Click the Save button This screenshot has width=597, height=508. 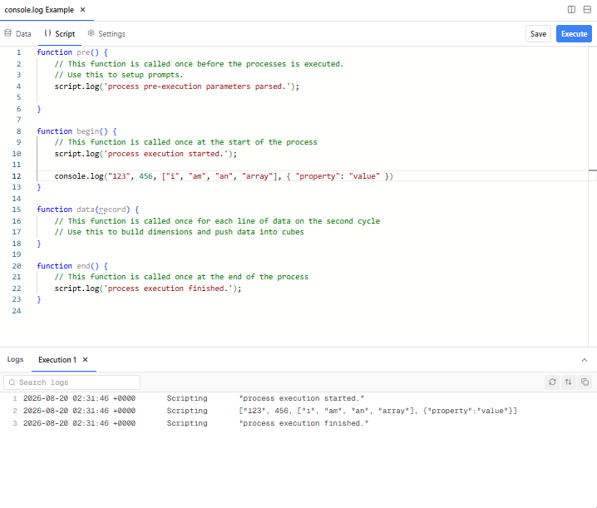click(538, 34)
